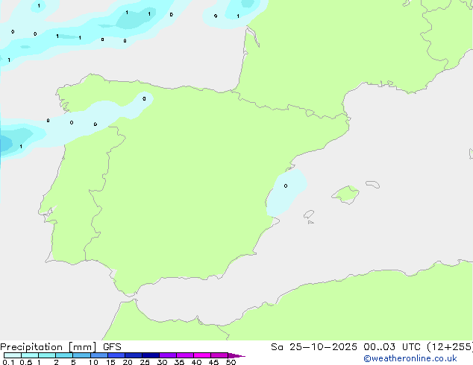Click the '0.5' legend scale label
The image size is (473, 365).
(x=26, y=362)
